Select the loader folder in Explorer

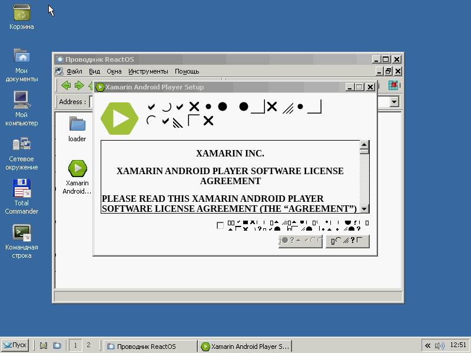pos(77,129)
